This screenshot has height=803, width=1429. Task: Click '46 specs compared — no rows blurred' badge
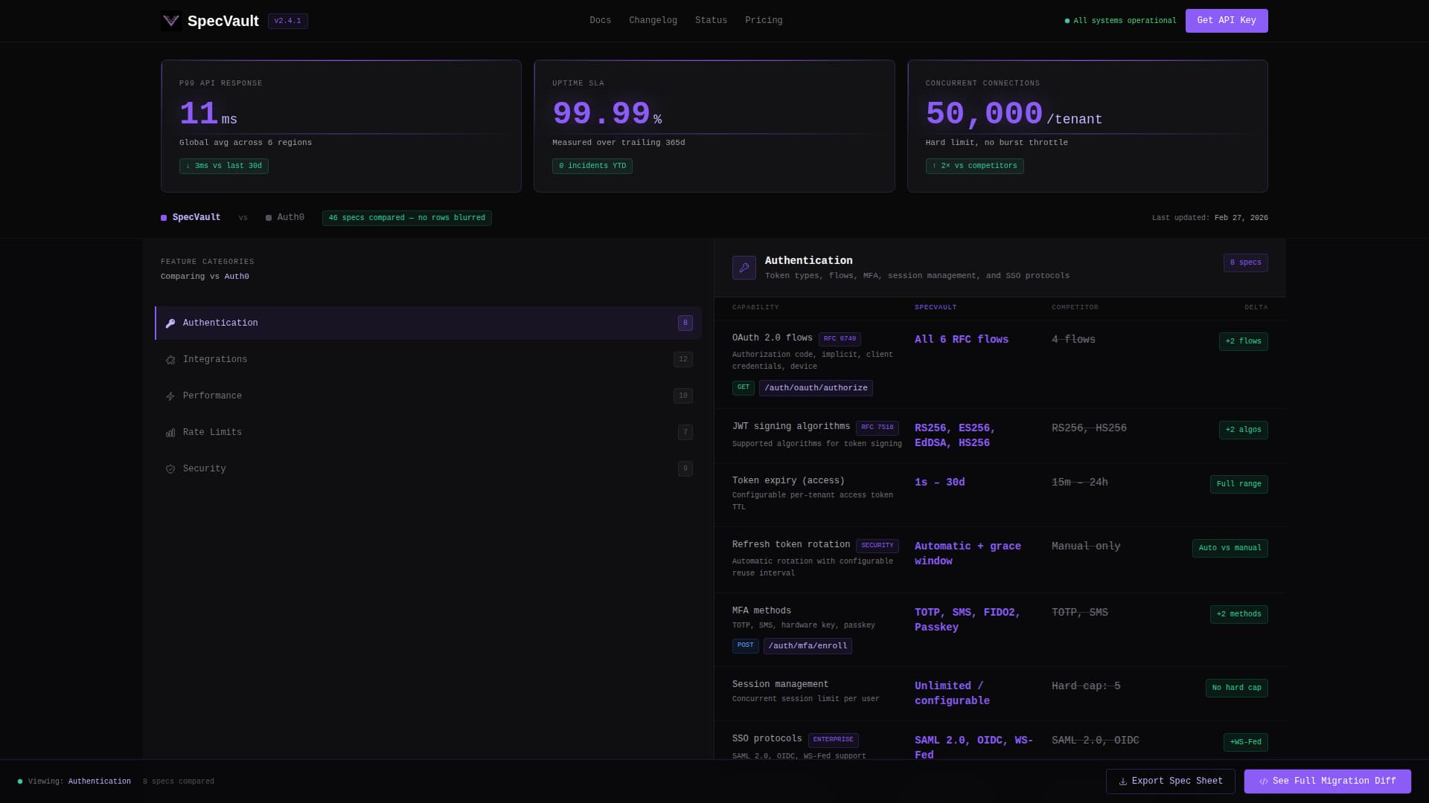point(407,218)
